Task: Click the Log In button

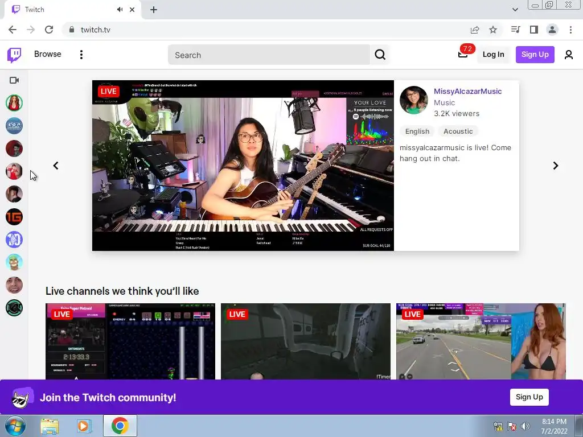Action: 493,55
